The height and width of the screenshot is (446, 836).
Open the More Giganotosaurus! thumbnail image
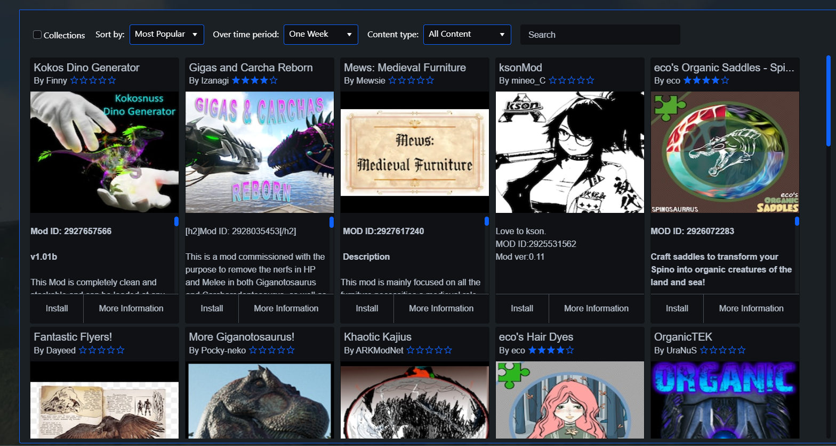click(x=260, y=400)
